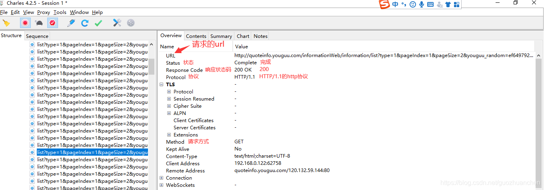Open settings with the gray gear icon
The width and height of the screenshot is (544, 190).
pos(131,23)
